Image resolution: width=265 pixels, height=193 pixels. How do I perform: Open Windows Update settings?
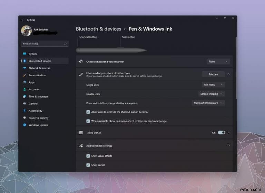45,125
